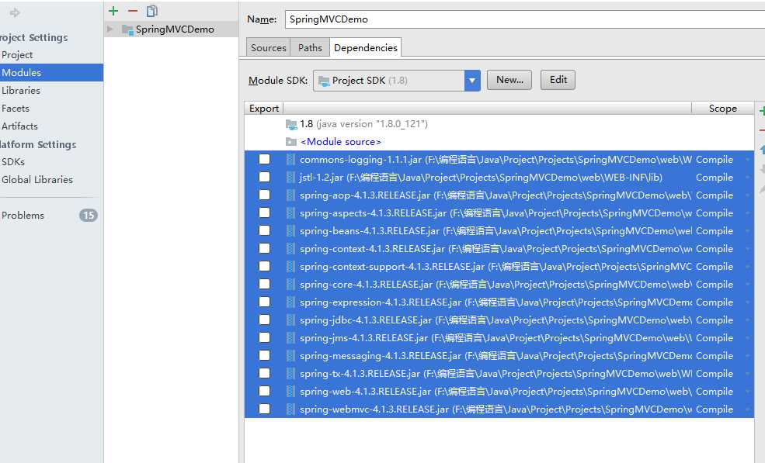The height and width of the screenshot is (463, 765).
Task: Switch to the Paths tab
Action: [x=310, y=48]
